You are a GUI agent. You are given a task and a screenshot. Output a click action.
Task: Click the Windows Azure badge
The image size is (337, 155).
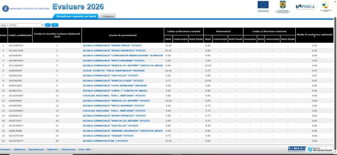coord(320,149)
